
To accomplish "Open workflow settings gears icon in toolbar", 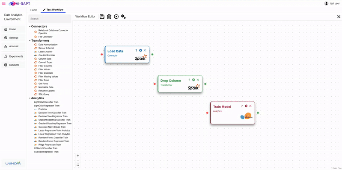I will tap(123, 17).
